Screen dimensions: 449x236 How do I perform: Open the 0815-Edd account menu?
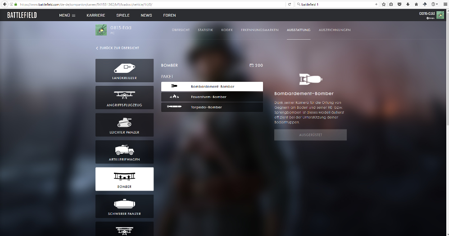click(431, 15)
